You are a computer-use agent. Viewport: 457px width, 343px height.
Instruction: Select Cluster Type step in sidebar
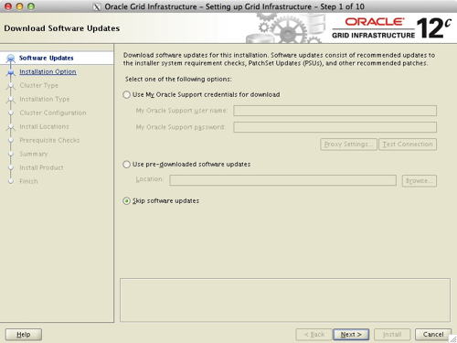tap(38, 85)
